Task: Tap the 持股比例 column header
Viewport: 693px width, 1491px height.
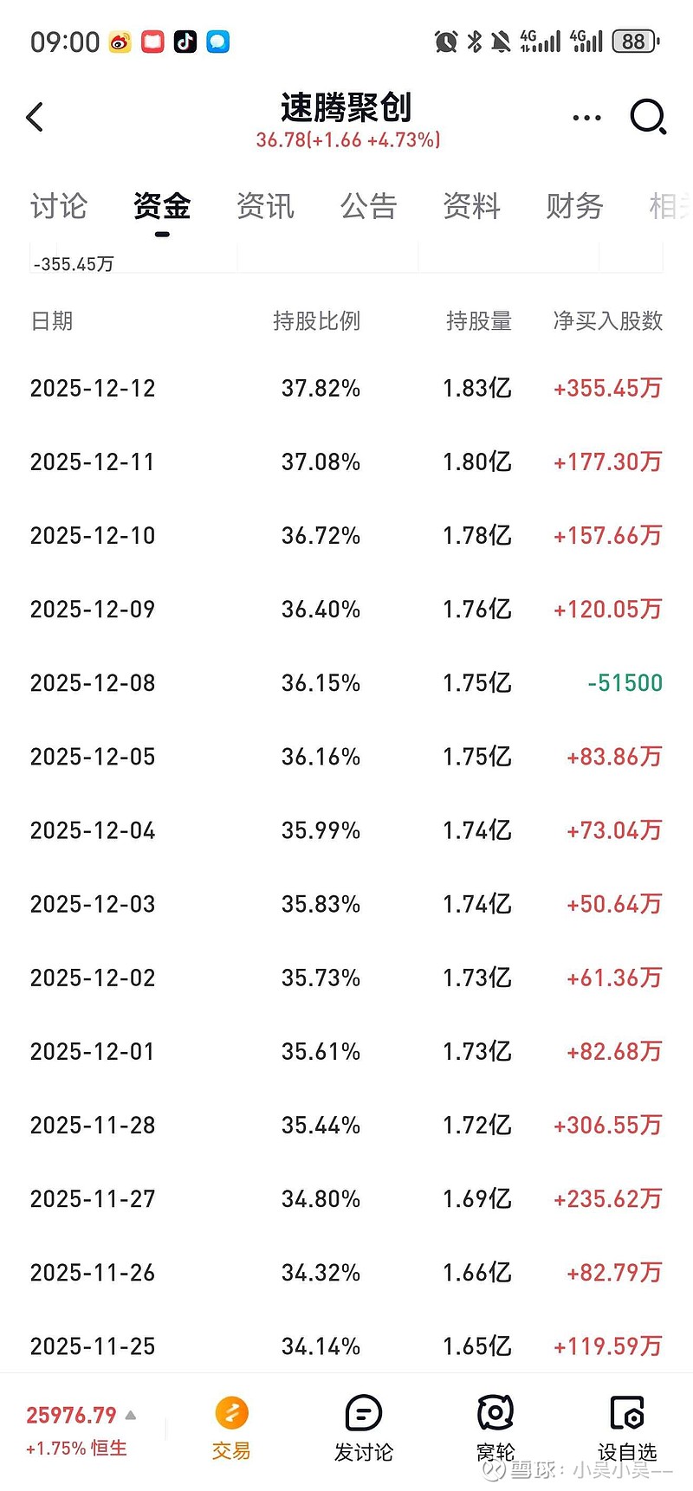Action: [316, 321]
